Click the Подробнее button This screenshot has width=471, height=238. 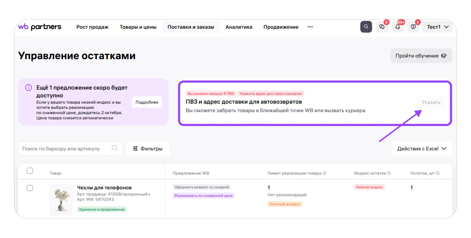(147, 102)
